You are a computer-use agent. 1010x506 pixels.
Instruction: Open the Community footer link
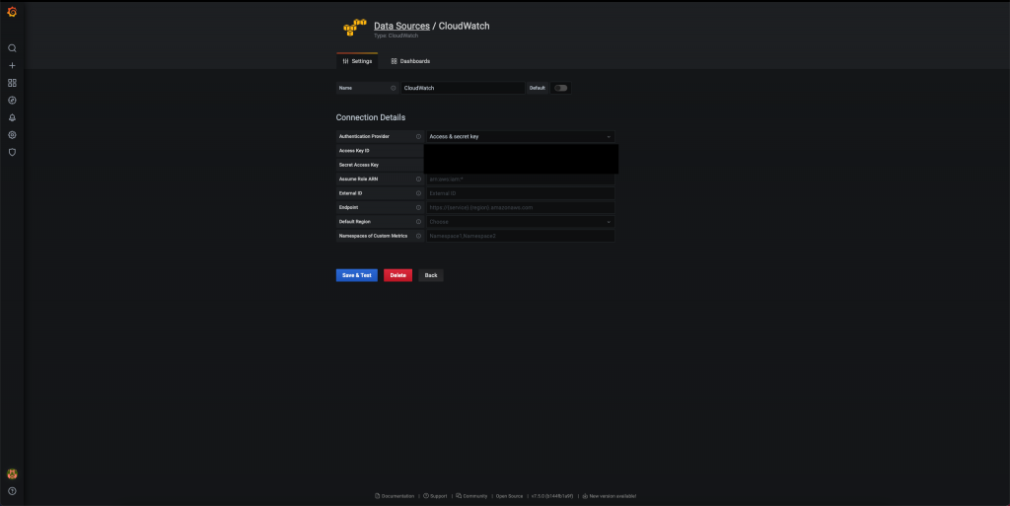[x=472, y=496]
